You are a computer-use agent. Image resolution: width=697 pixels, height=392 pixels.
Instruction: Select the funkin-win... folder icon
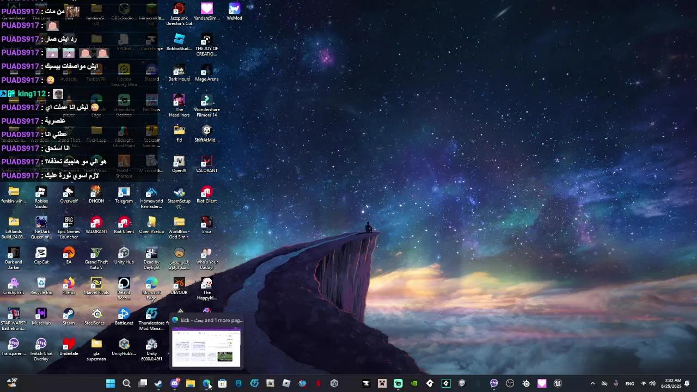point(14,195)
